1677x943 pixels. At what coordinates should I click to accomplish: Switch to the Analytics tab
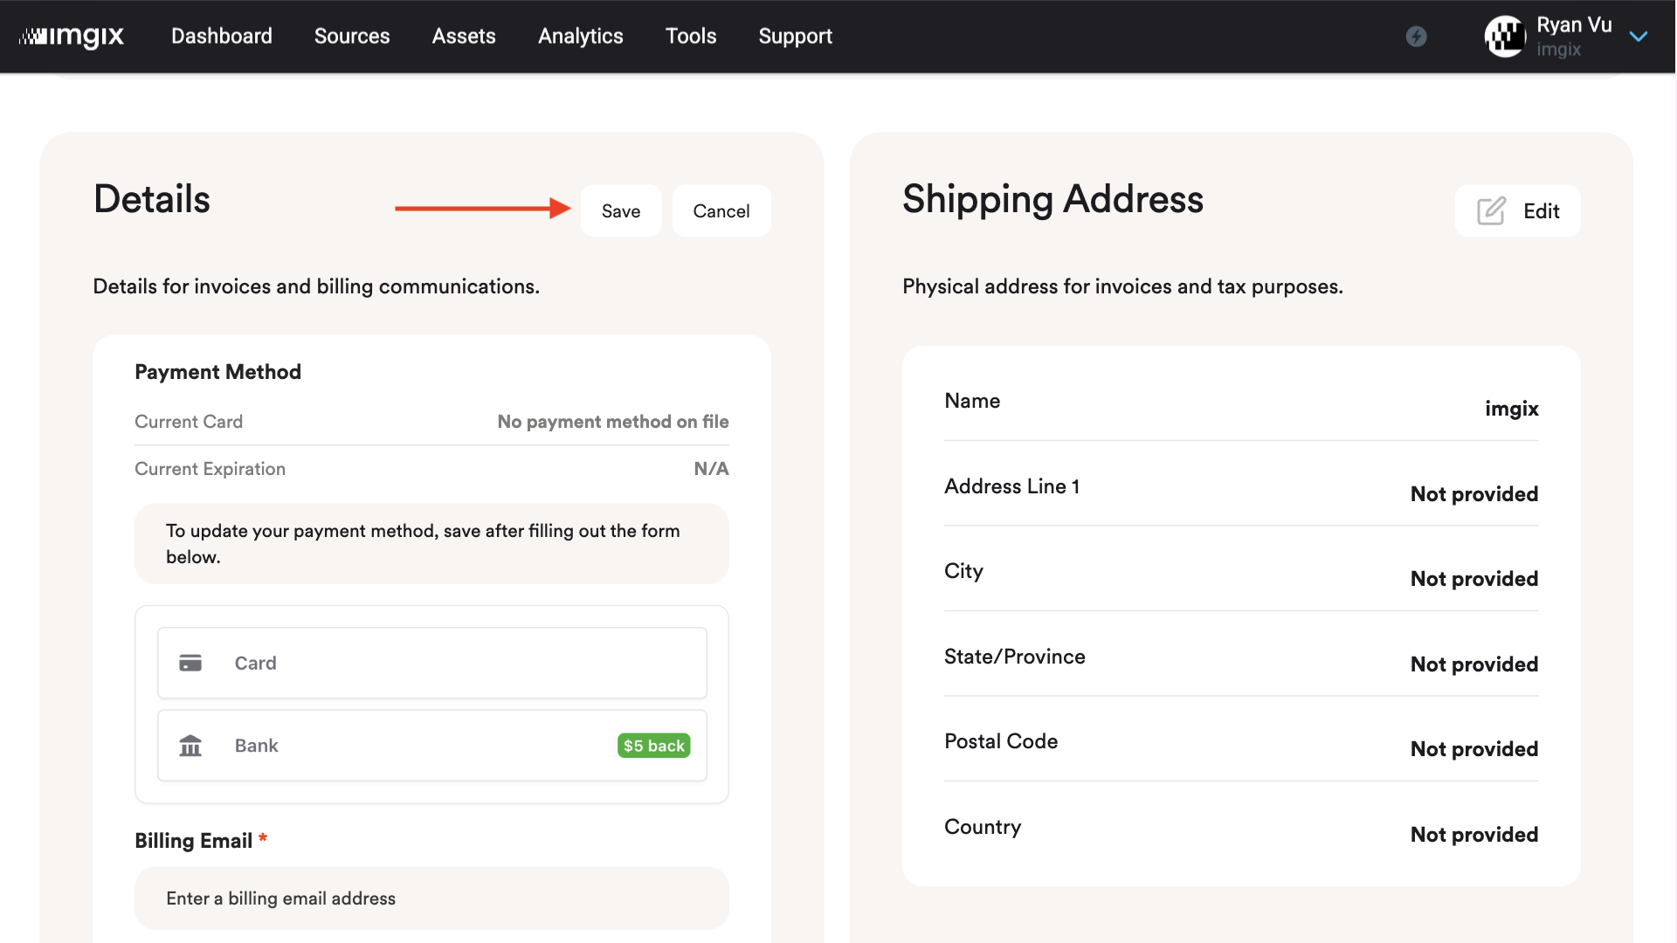click(580, 36)
